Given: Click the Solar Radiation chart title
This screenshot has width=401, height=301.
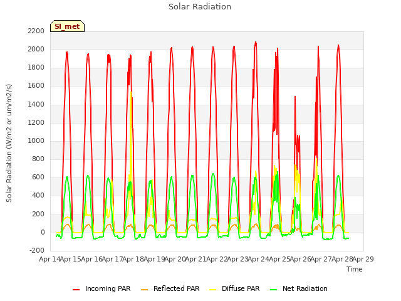Looking at the screenshot, I should click(x=200, y=7).
